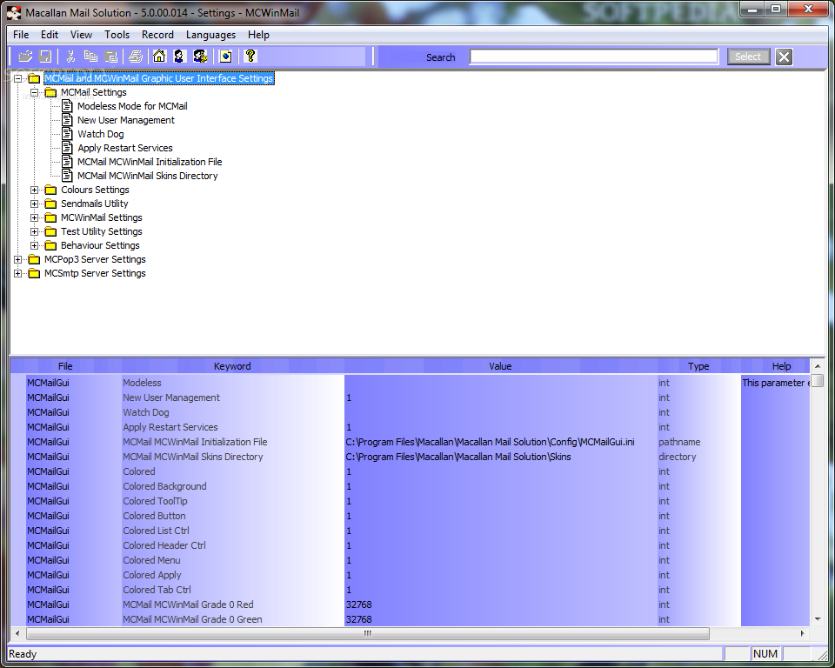
Task: Click the horizontal scrollbar thumb in the table
Action: [x=367, y=633]
